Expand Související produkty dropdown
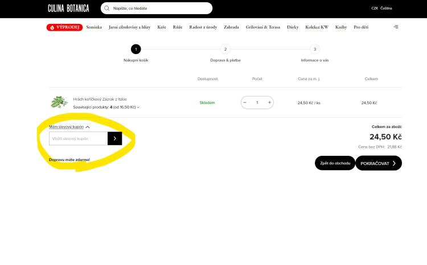This screenshot has height=265, width=427. coord(106,107)
